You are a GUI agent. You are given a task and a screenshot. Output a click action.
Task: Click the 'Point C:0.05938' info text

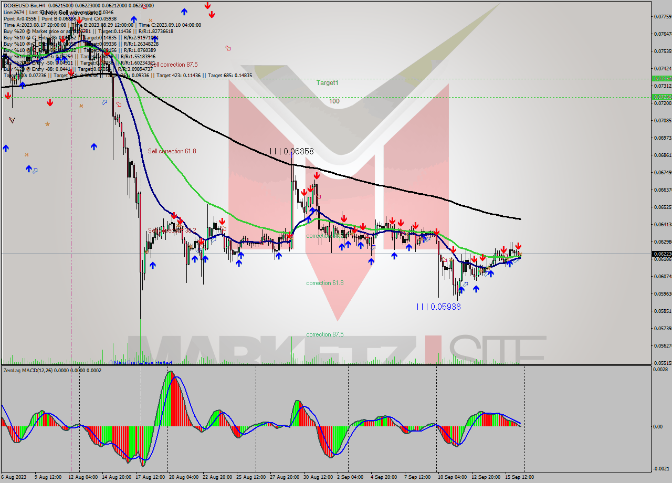point(98,18)
